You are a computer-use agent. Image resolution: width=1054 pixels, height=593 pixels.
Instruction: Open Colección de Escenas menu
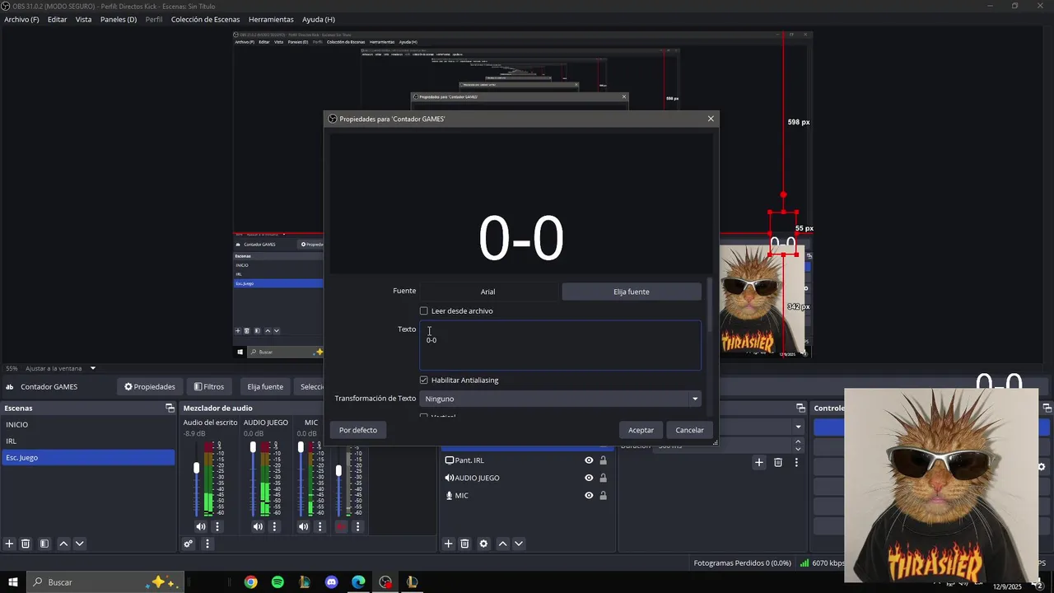pyautogui.click(x=205, y=19)
